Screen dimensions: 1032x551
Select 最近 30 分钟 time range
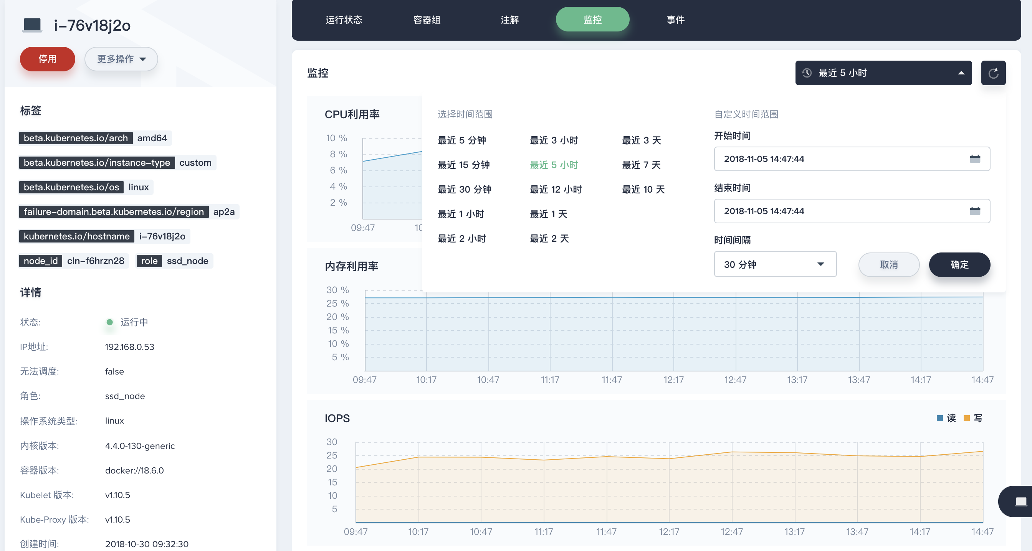tap(464, 189)
